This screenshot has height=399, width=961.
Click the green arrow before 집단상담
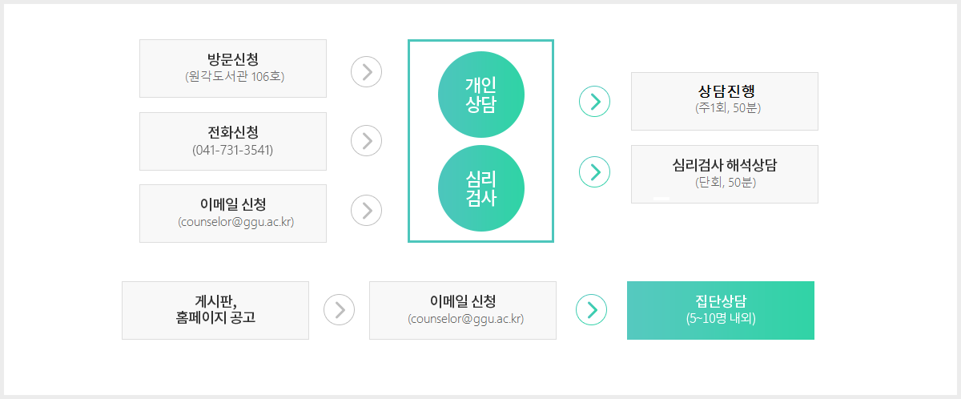pyautogui.click(x=592, y=310)
